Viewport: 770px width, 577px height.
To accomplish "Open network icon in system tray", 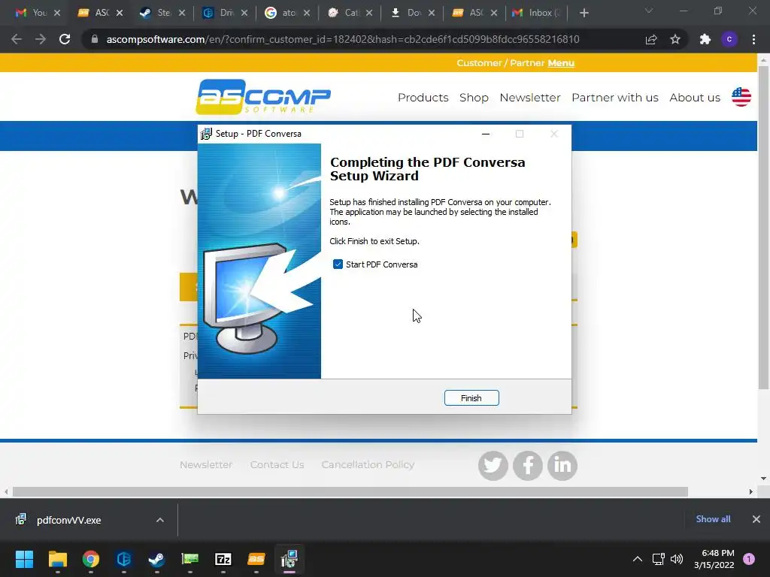I will [658, 559].
